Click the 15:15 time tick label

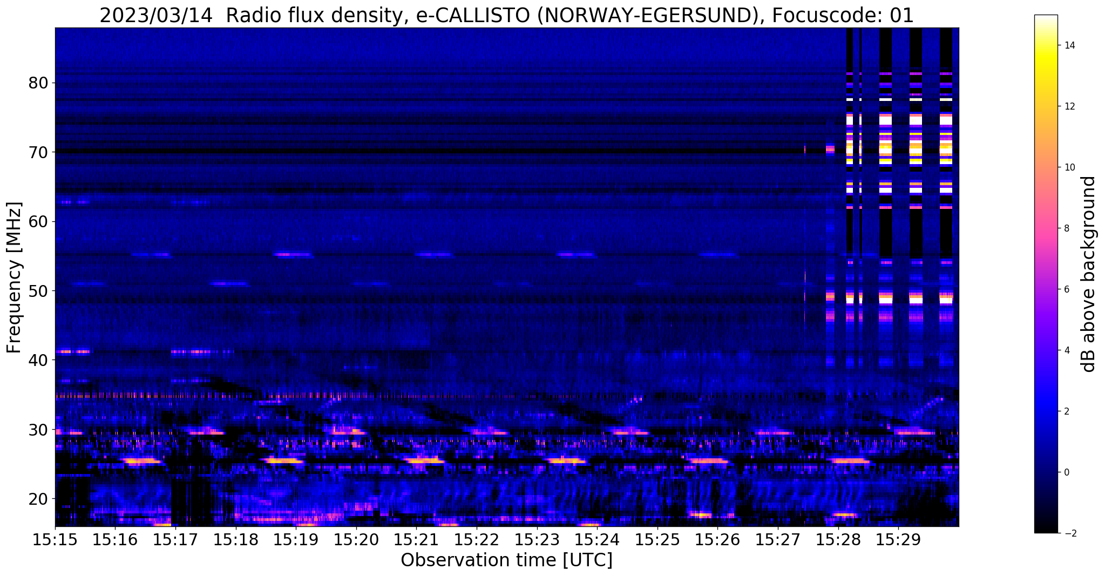click(55, 540)
